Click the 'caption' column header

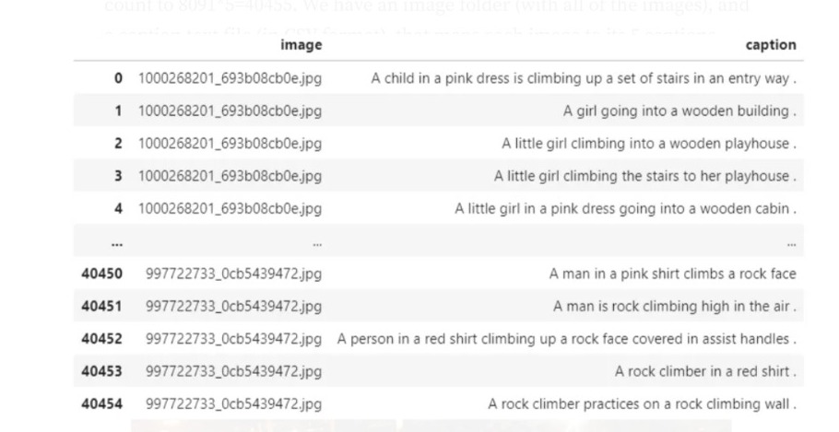[x=771, y=45]
